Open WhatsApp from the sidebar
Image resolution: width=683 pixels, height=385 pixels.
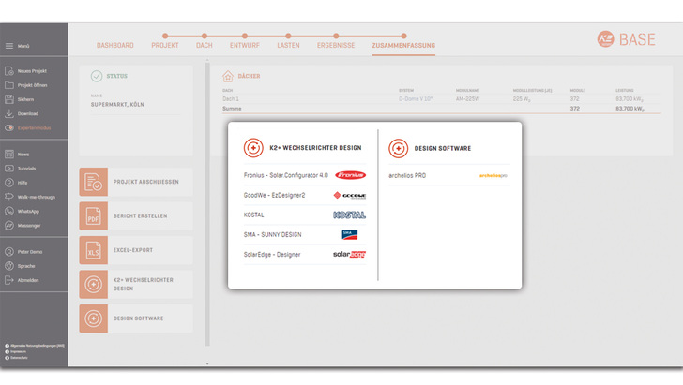coord(9,212)
